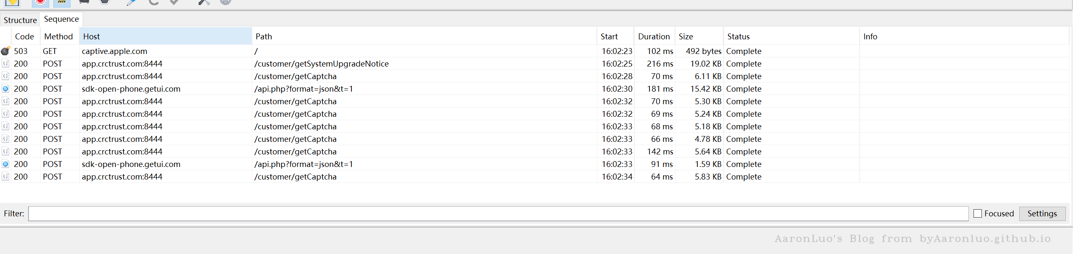Click the bomb icon on the 503 row
This screenshot has height=254, width=1073.
[x=5, y=51]
